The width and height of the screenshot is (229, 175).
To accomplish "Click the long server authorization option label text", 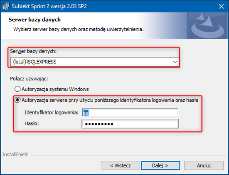I will [110, 100].
